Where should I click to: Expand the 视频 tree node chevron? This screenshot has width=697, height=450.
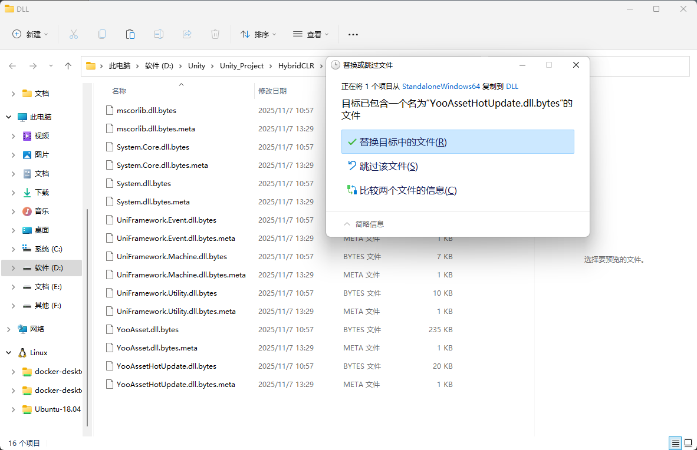click(14, 136)
